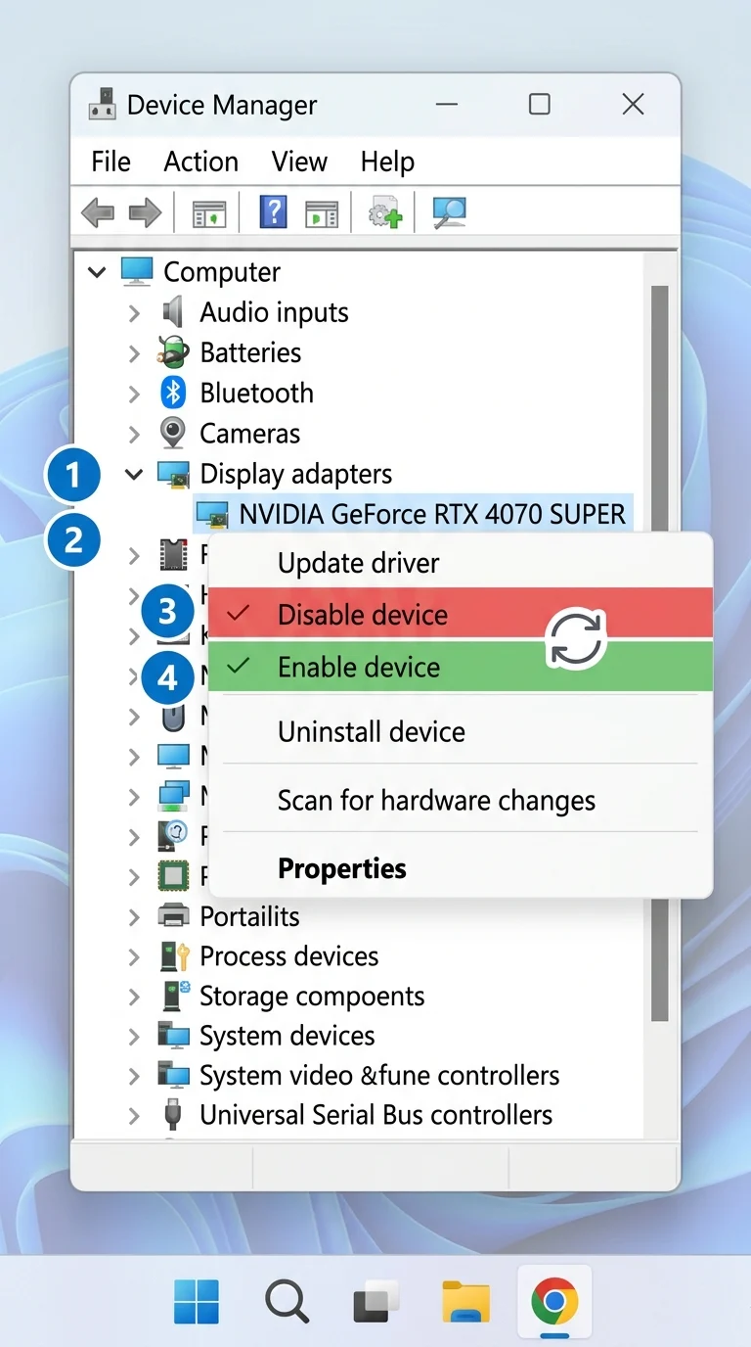Open Help via the blue question-mark icon
This screenshot has width=751, height=1347.
point(273,211)
